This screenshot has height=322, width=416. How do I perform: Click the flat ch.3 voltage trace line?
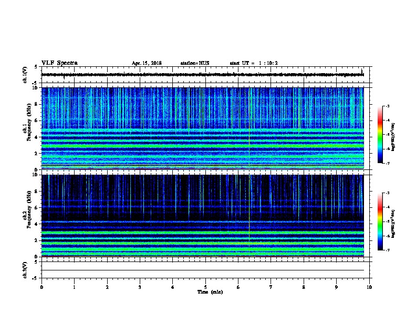(203, 270)
